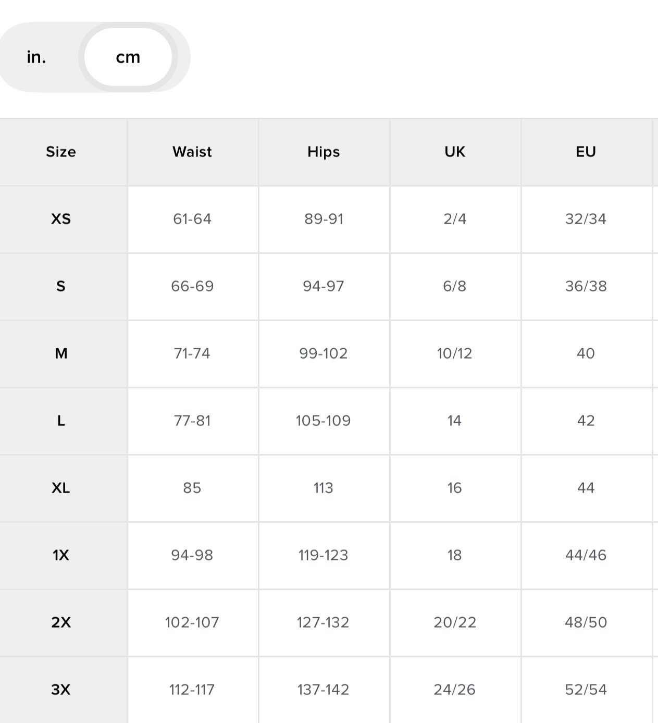Click the 20/22 UK size cell
Viewport: 658px width, 723px height.
click(x=455, y=622)
